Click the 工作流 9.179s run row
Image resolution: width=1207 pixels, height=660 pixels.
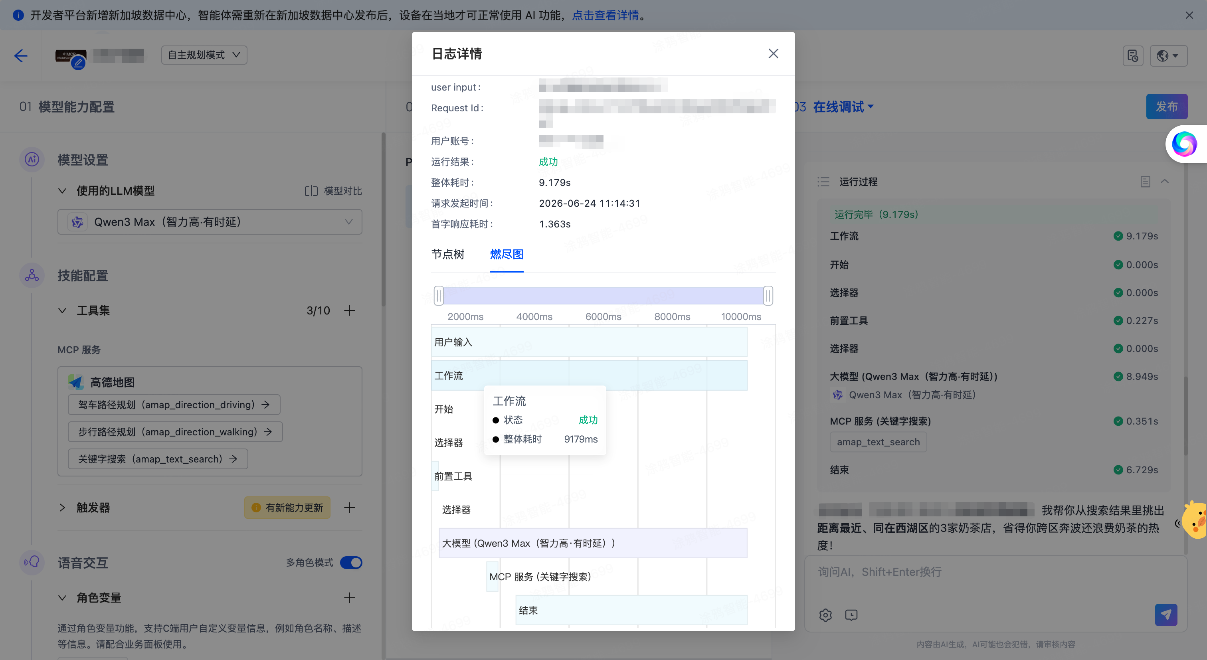coord(994,235)
